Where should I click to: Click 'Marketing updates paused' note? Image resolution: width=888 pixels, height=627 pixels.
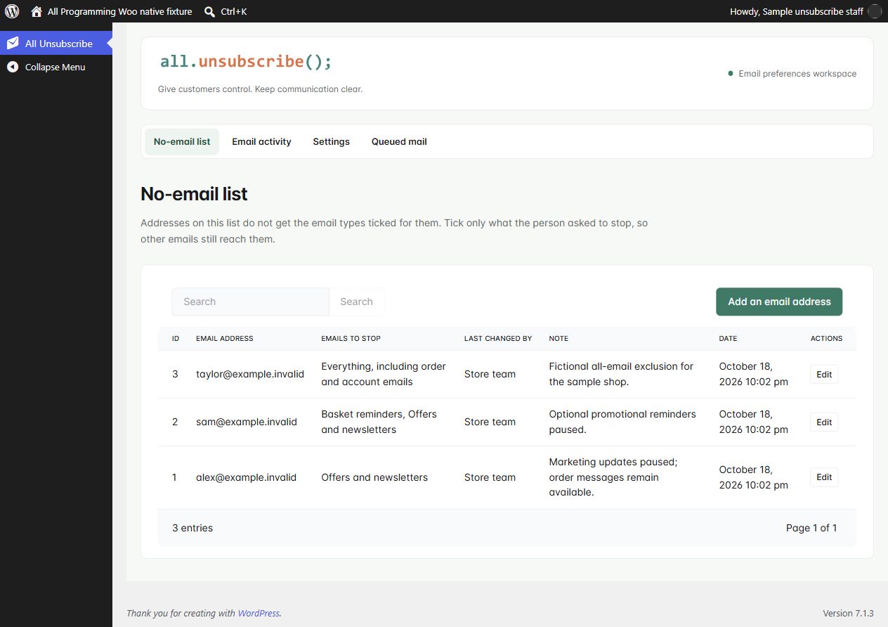coord(613,477)
